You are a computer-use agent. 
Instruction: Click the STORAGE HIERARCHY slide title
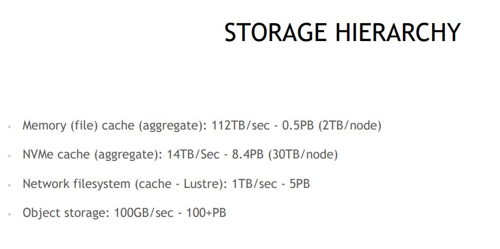coord(342,33)
